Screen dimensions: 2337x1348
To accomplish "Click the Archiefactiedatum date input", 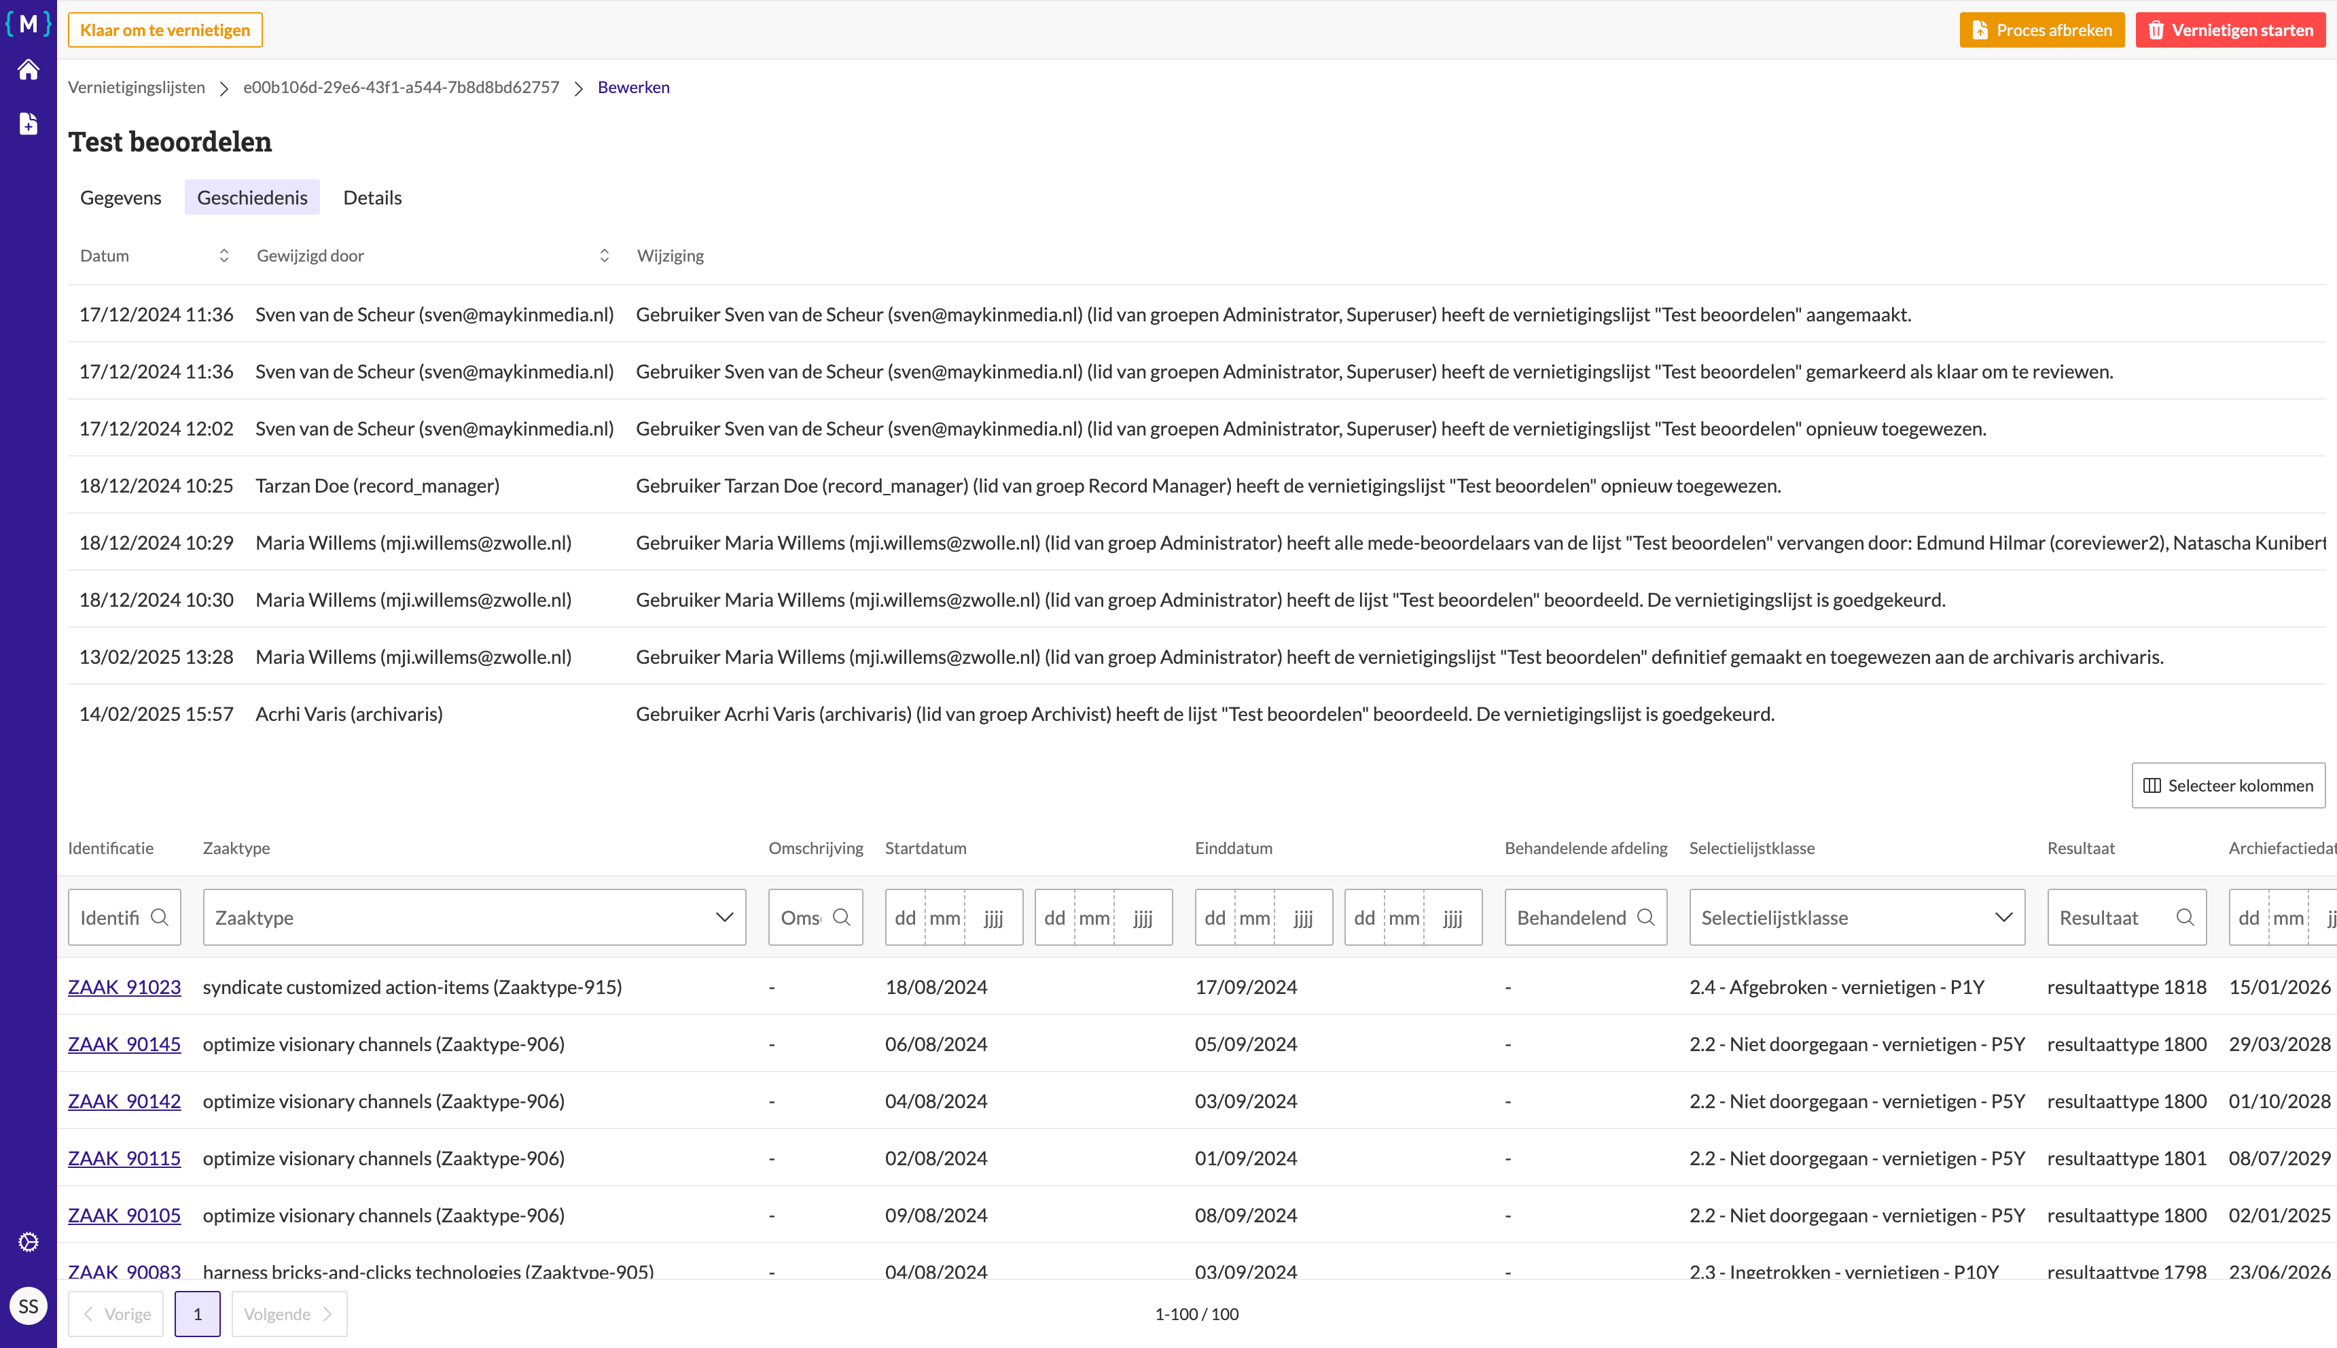I will 2283,917.
